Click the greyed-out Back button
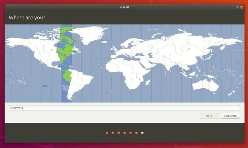248x148 pixels. [209, 116]
